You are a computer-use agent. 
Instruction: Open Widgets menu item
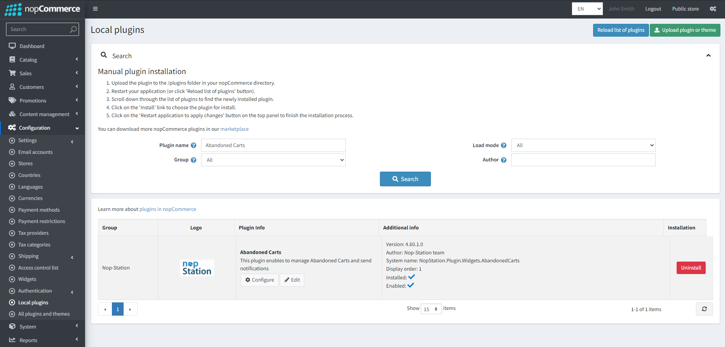pyautogui.click(x=27, y=279)
